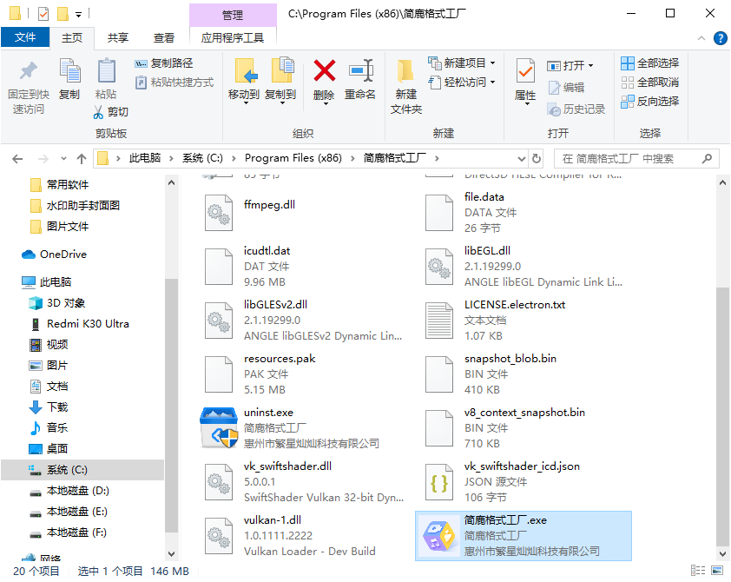Click Copy Path (复制路径) button

164,63
